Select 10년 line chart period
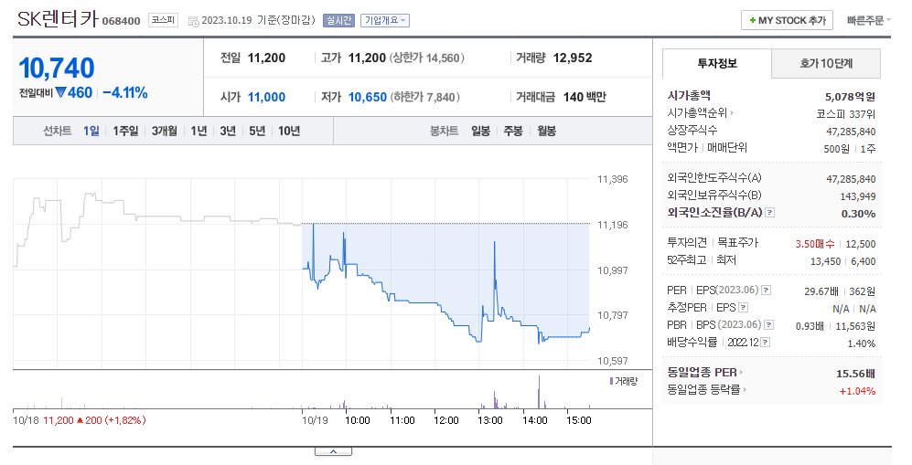912x465 pixels. point(289,131)
